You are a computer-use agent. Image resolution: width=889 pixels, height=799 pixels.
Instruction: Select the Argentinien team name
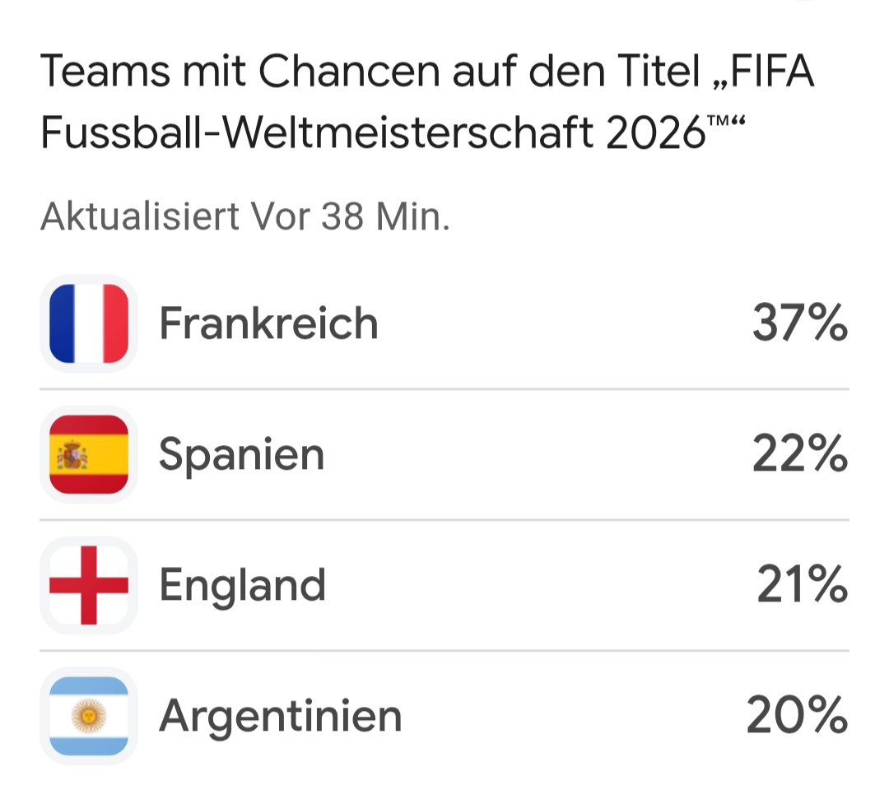[281, 717]
